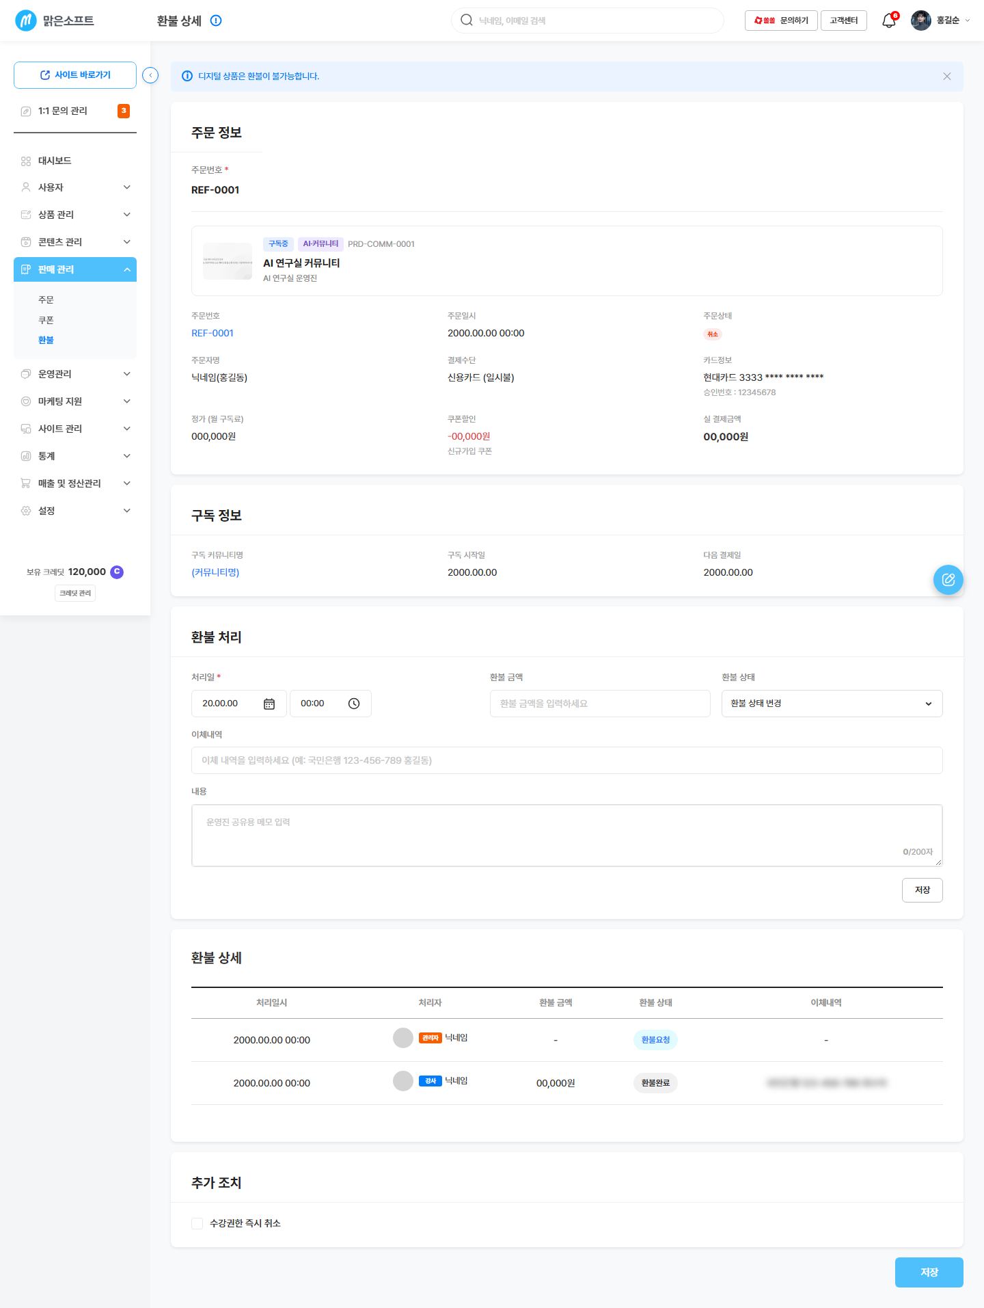The image size is (984, 1308).
Task: Open the REF-0001 order link
Action: point(213,333)
